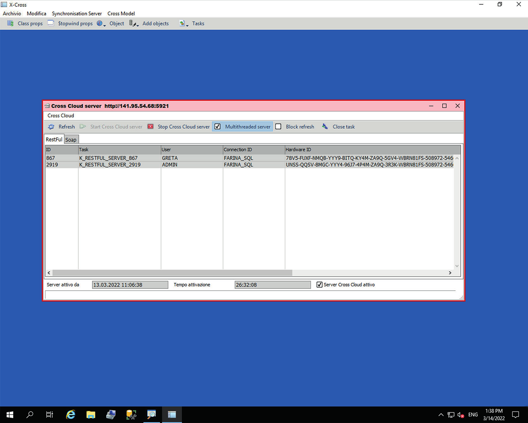Open the Cross Cloud window menu
This screenshot has width=528, height=423.
[x=61, y=116]
